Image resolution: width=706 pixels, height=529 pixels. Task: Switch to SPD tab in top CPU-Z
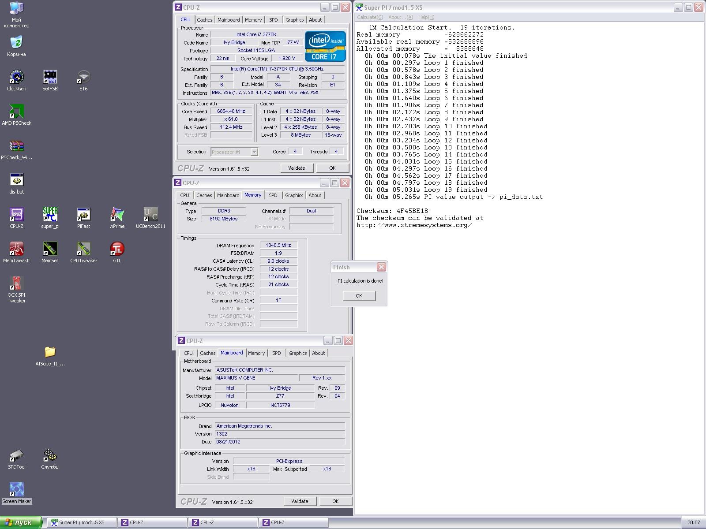click(x=274, y=20)
